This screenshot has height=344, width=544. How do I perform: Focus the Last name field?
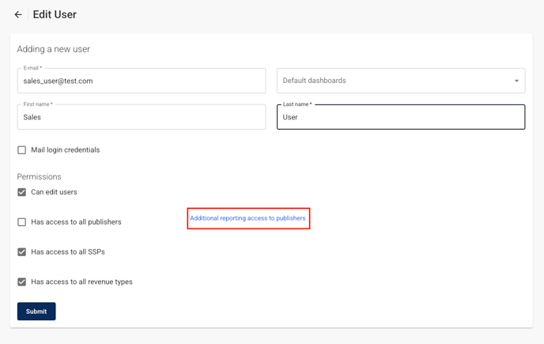point(401,117)
